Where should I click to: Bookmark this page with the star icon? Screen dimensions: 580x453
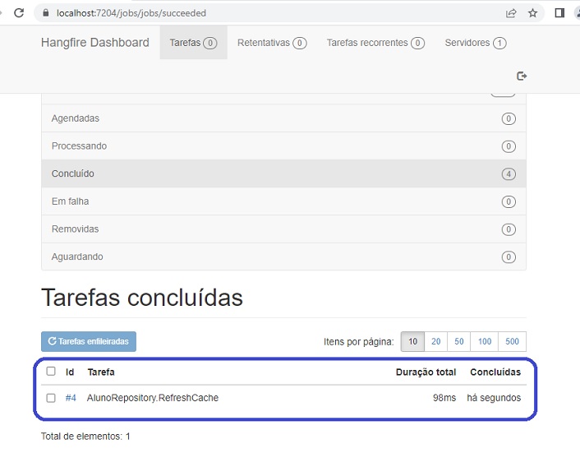(x=532, y=13)
